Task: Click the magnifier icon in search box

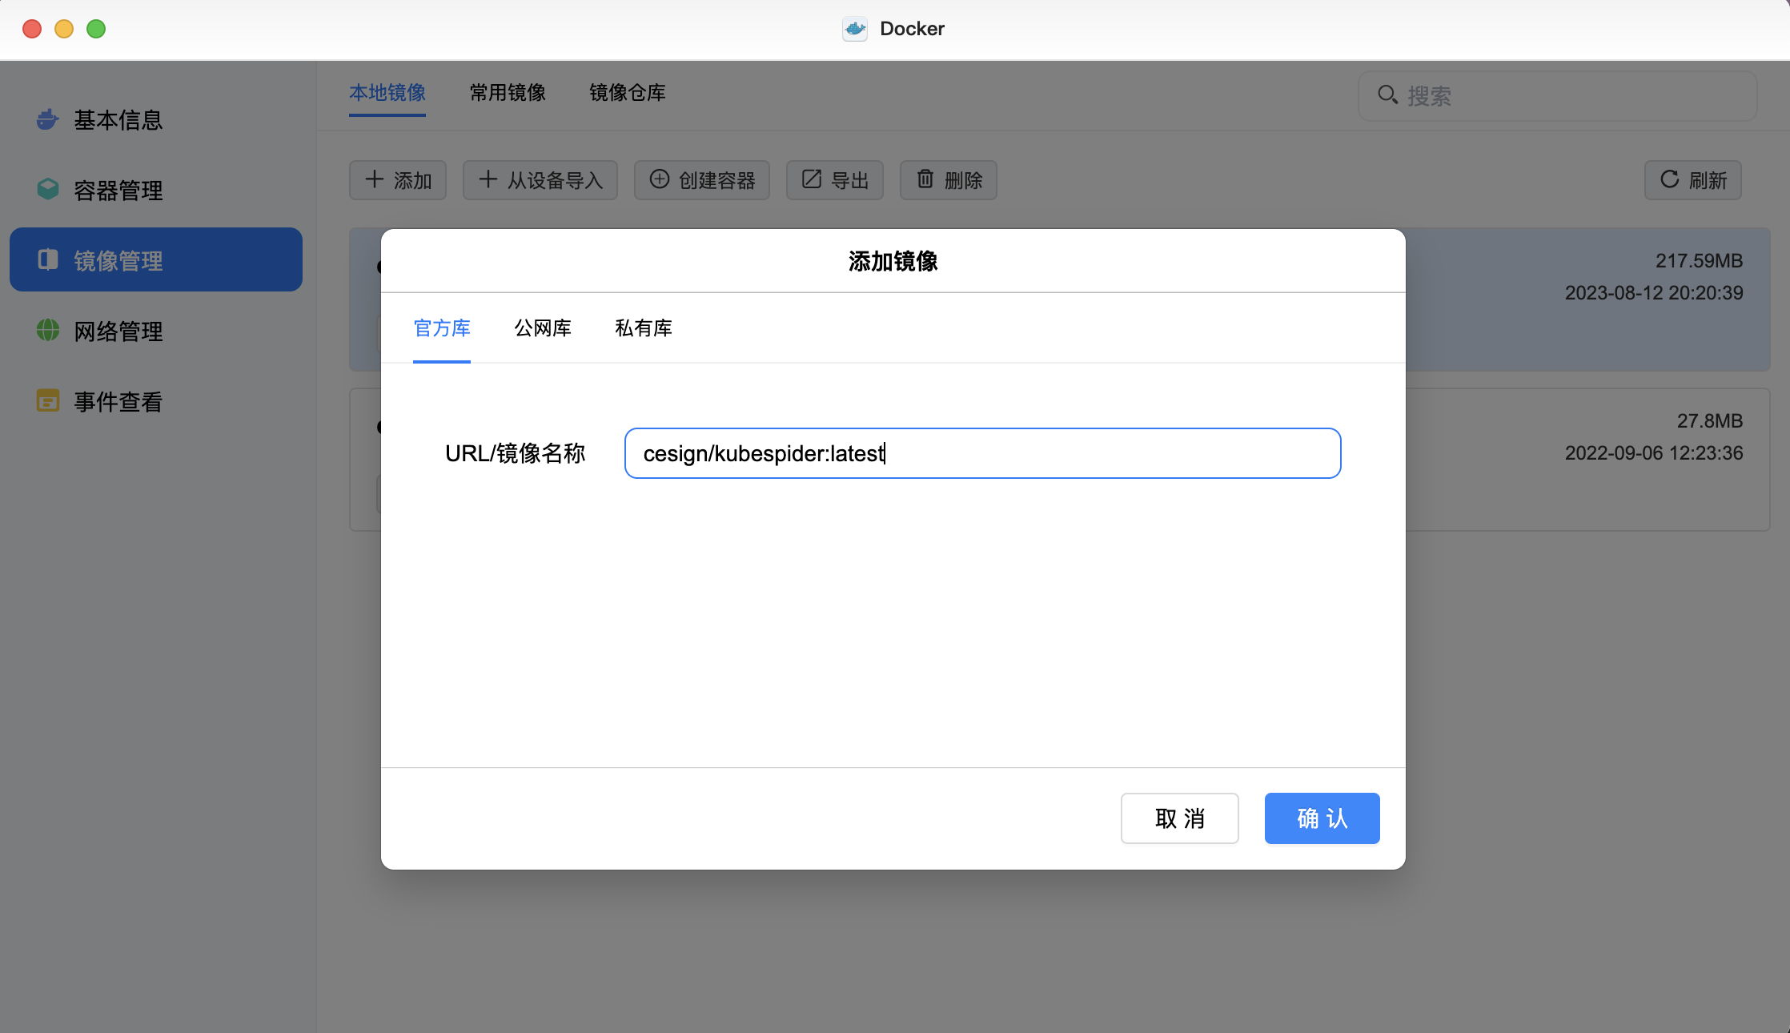Action: point(1387,95)
